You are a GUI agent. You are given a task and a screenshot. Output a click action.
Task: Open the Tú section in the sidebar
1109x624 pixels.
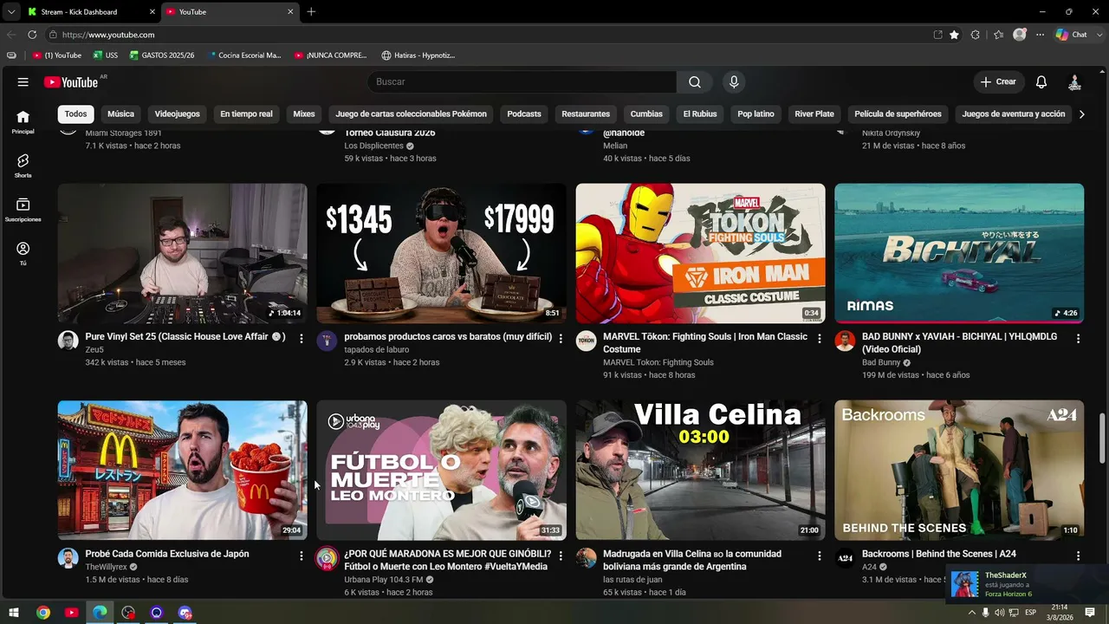[23, 254]
